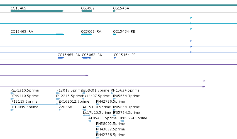Select the RH15634.5prime EST glyph
This screenshot has width=237, height=139.
pos(112,93)
